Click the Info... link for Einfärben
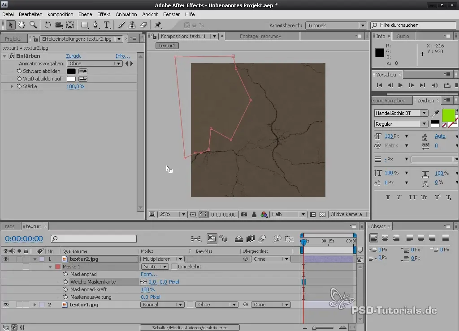This screenshot has width=459, height=331. point(123,56)
